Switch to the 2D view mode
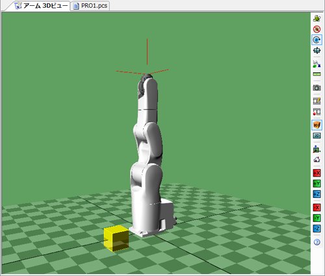 click(x=317, y=136)
